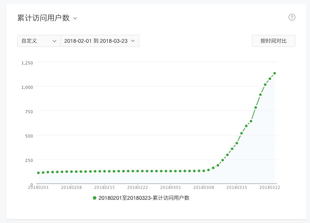310x223 pixels.
Task: Select the first data point at 20180201
Action: [38, 173]
